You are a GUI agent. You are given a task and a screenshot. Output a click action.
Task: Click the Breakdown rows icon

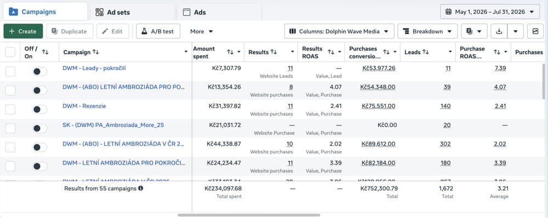[x=406, y=31]
